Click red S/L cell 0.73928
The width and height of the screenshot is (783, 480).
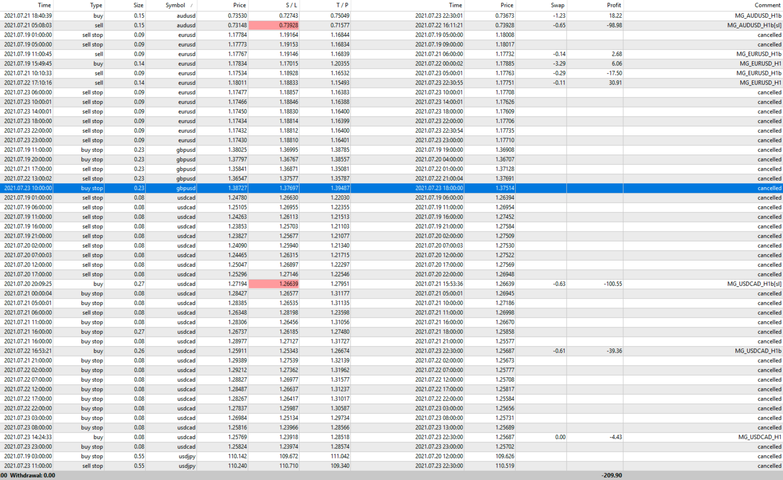274,25
